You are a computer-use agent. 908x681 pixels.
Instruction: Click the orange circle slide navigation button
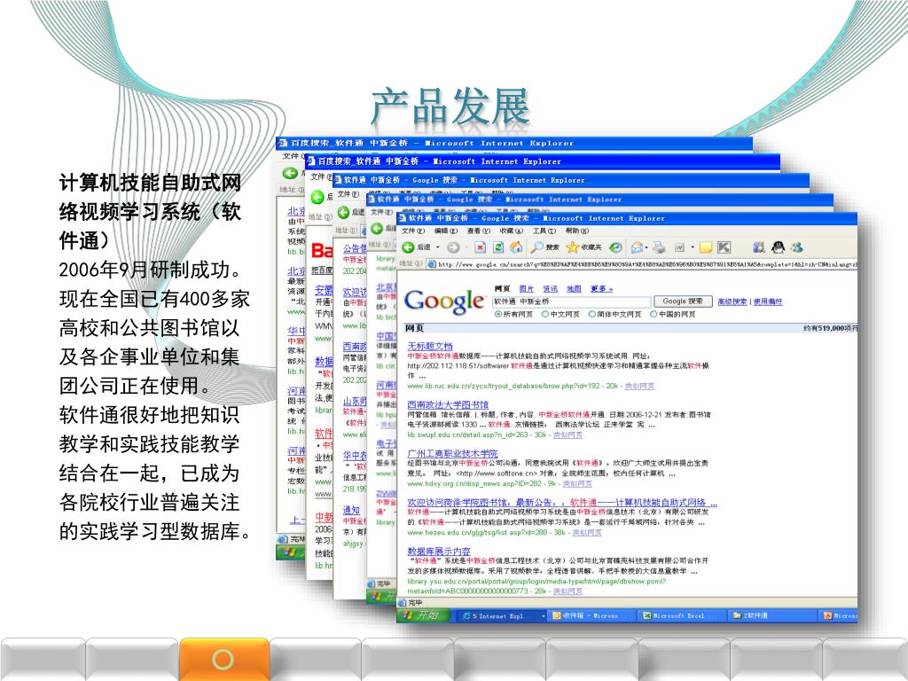[x=223, y=660]
